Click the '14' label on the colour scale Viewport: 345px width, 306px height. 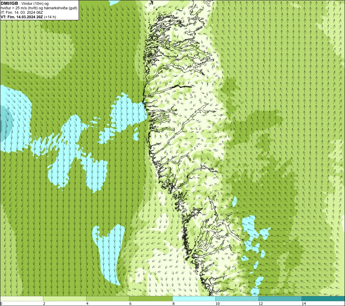[x=304, y=304]
